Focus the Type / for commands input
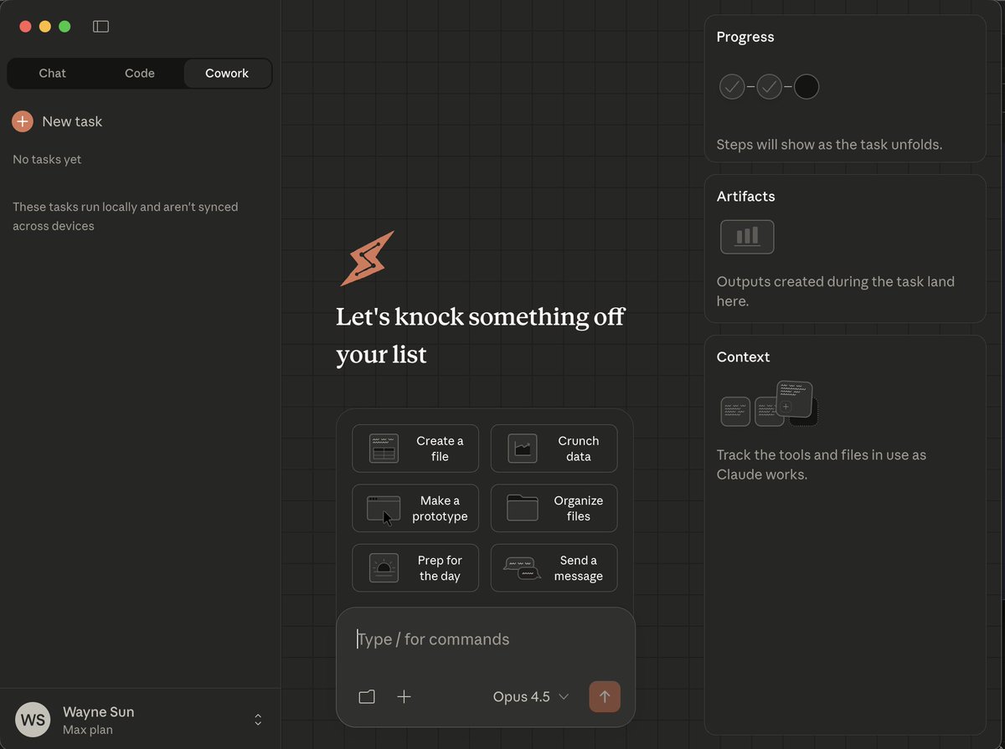The height and width of the screenshot is (749, 1005). click(486, 639)
